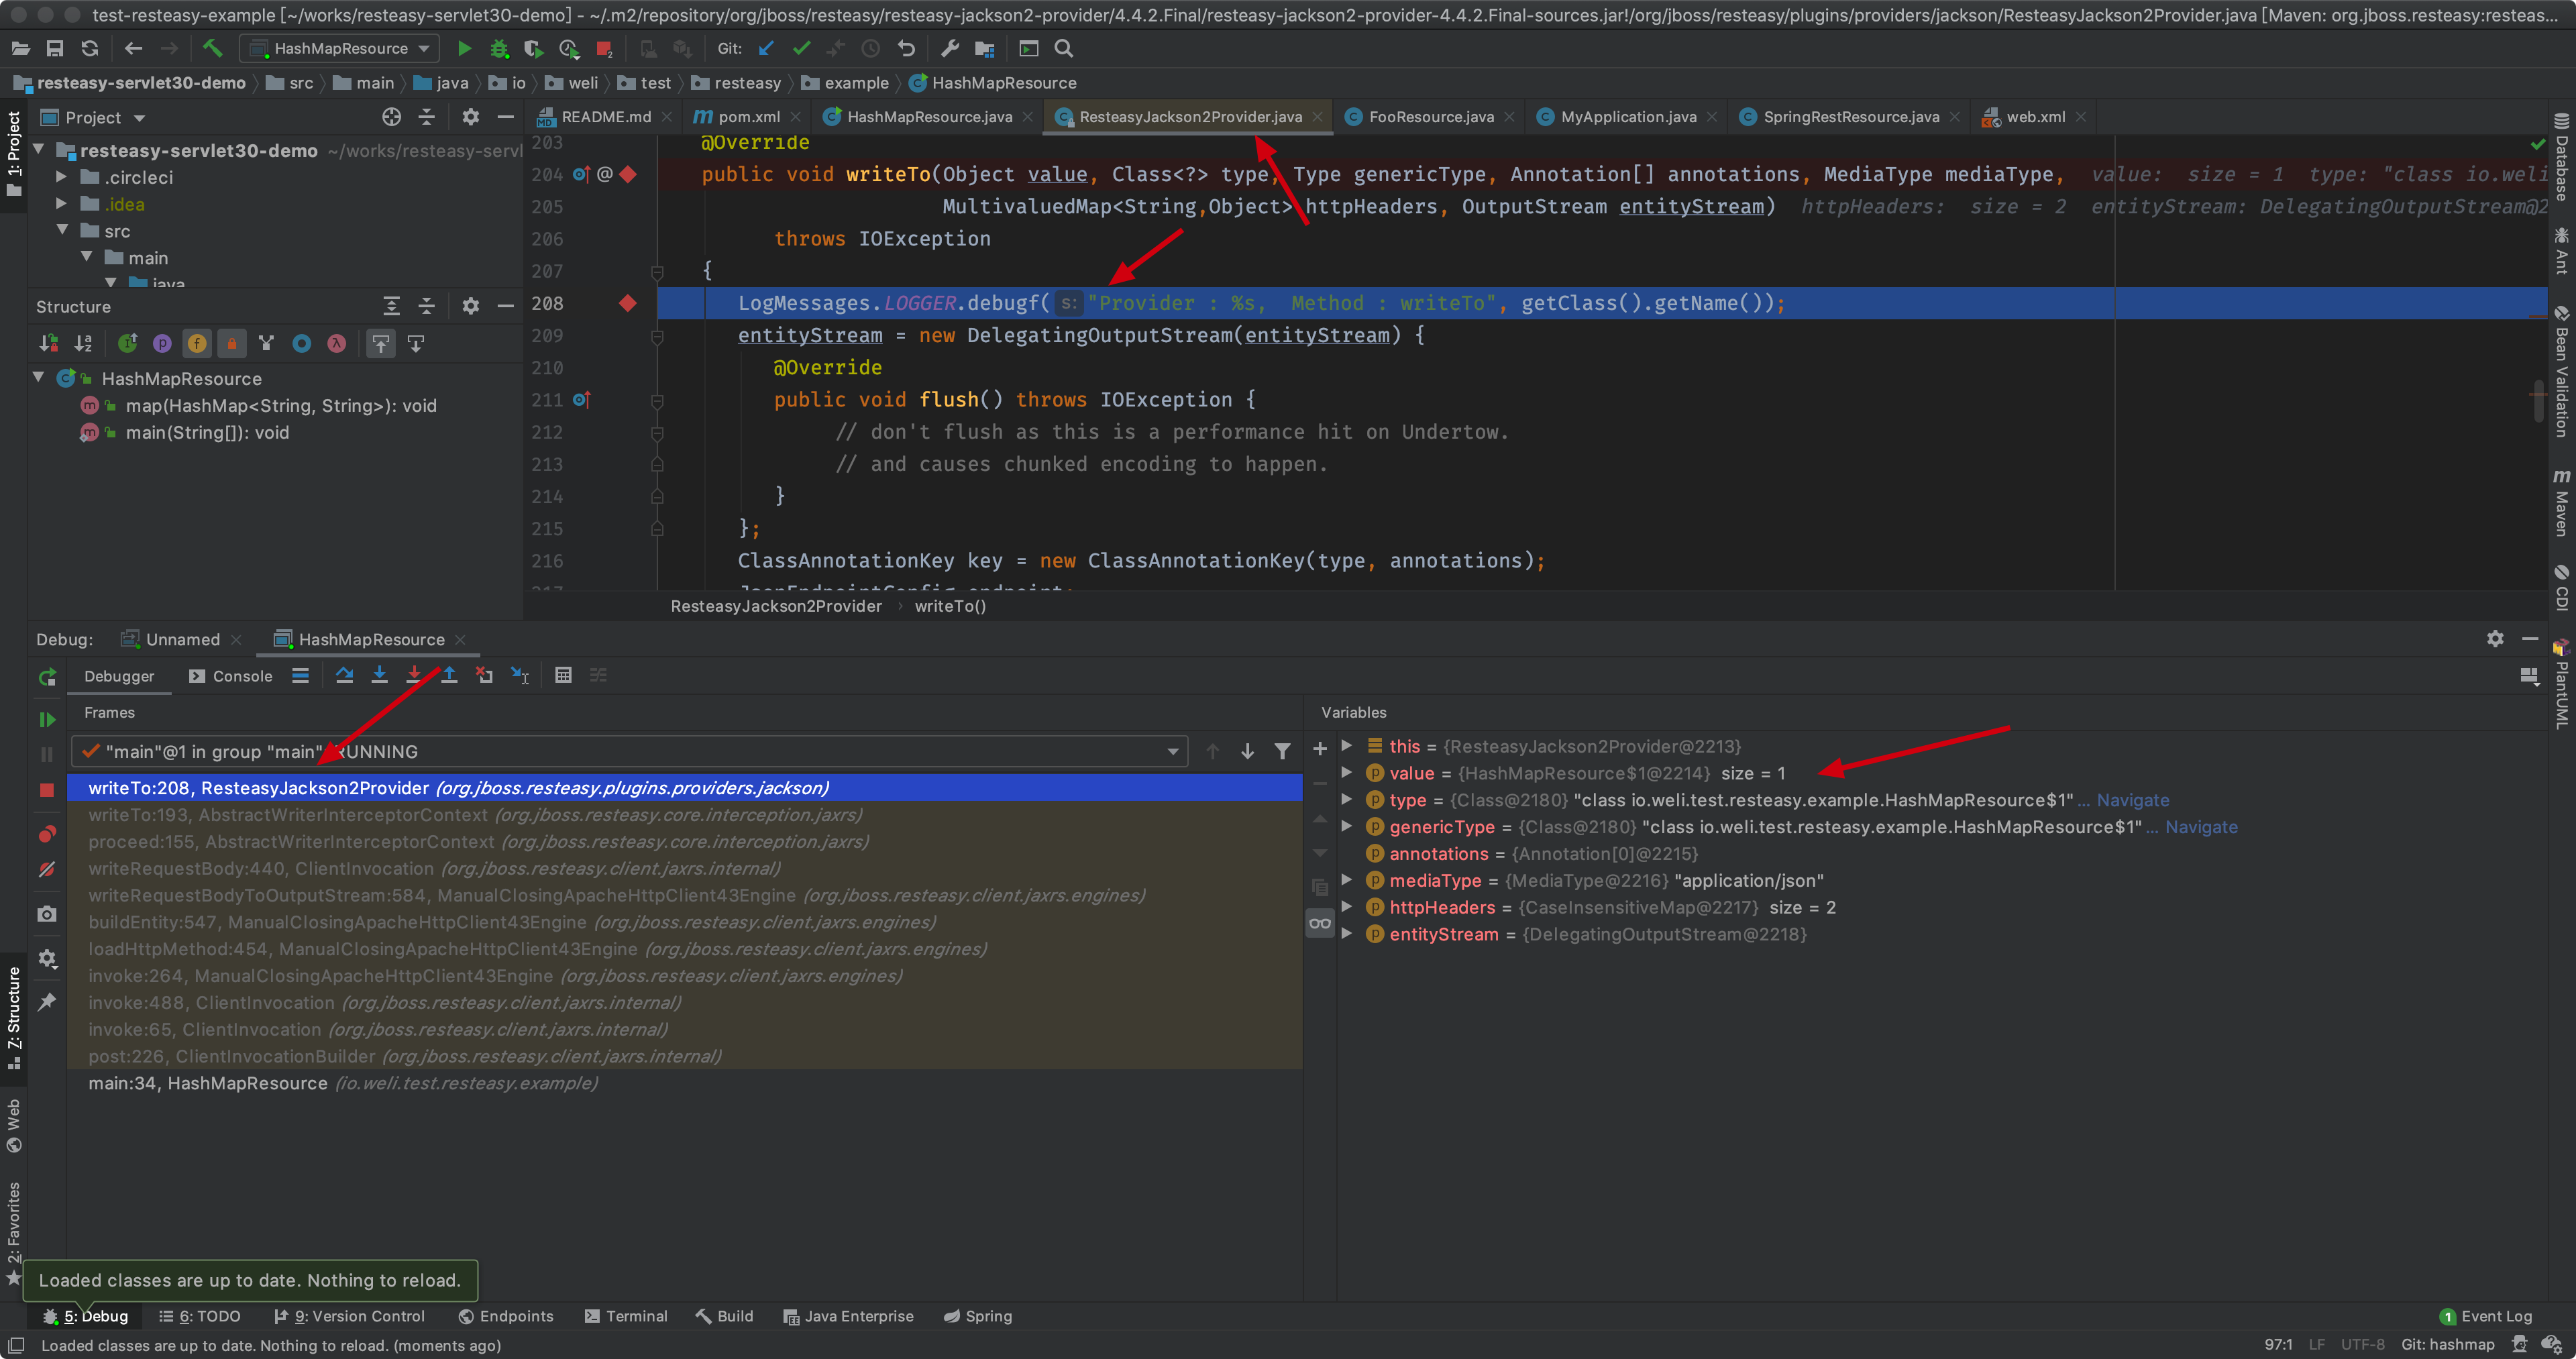Toggle breakpoint on line 208
The width and height of the screenshot is (2576, 1359).
[627, 303]
